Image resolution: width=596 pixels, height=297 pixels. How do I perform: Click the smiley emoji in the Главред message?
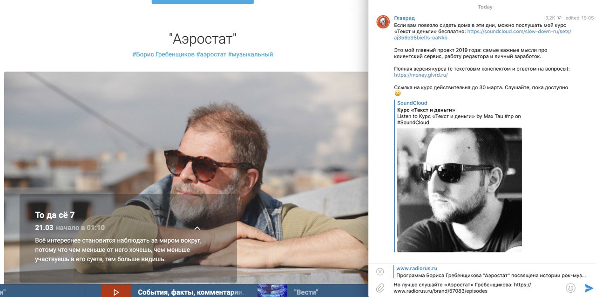pos(397,93)
